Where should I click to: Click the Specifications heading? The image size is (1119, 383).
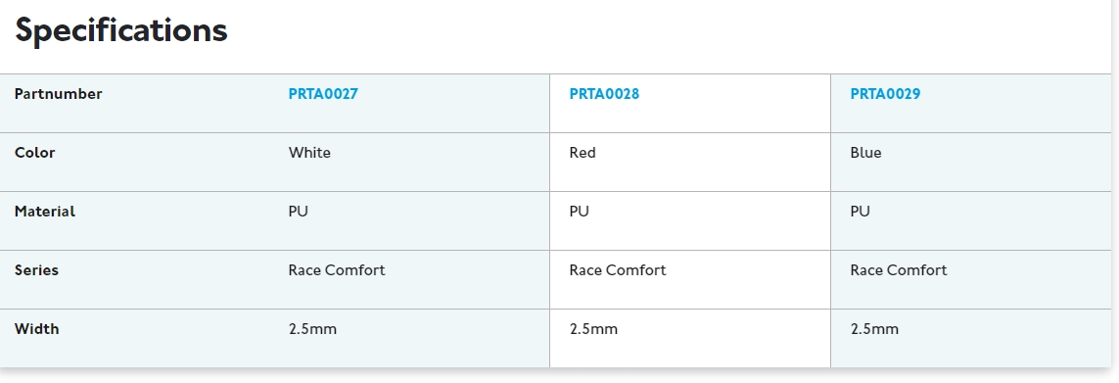point(121,30)
